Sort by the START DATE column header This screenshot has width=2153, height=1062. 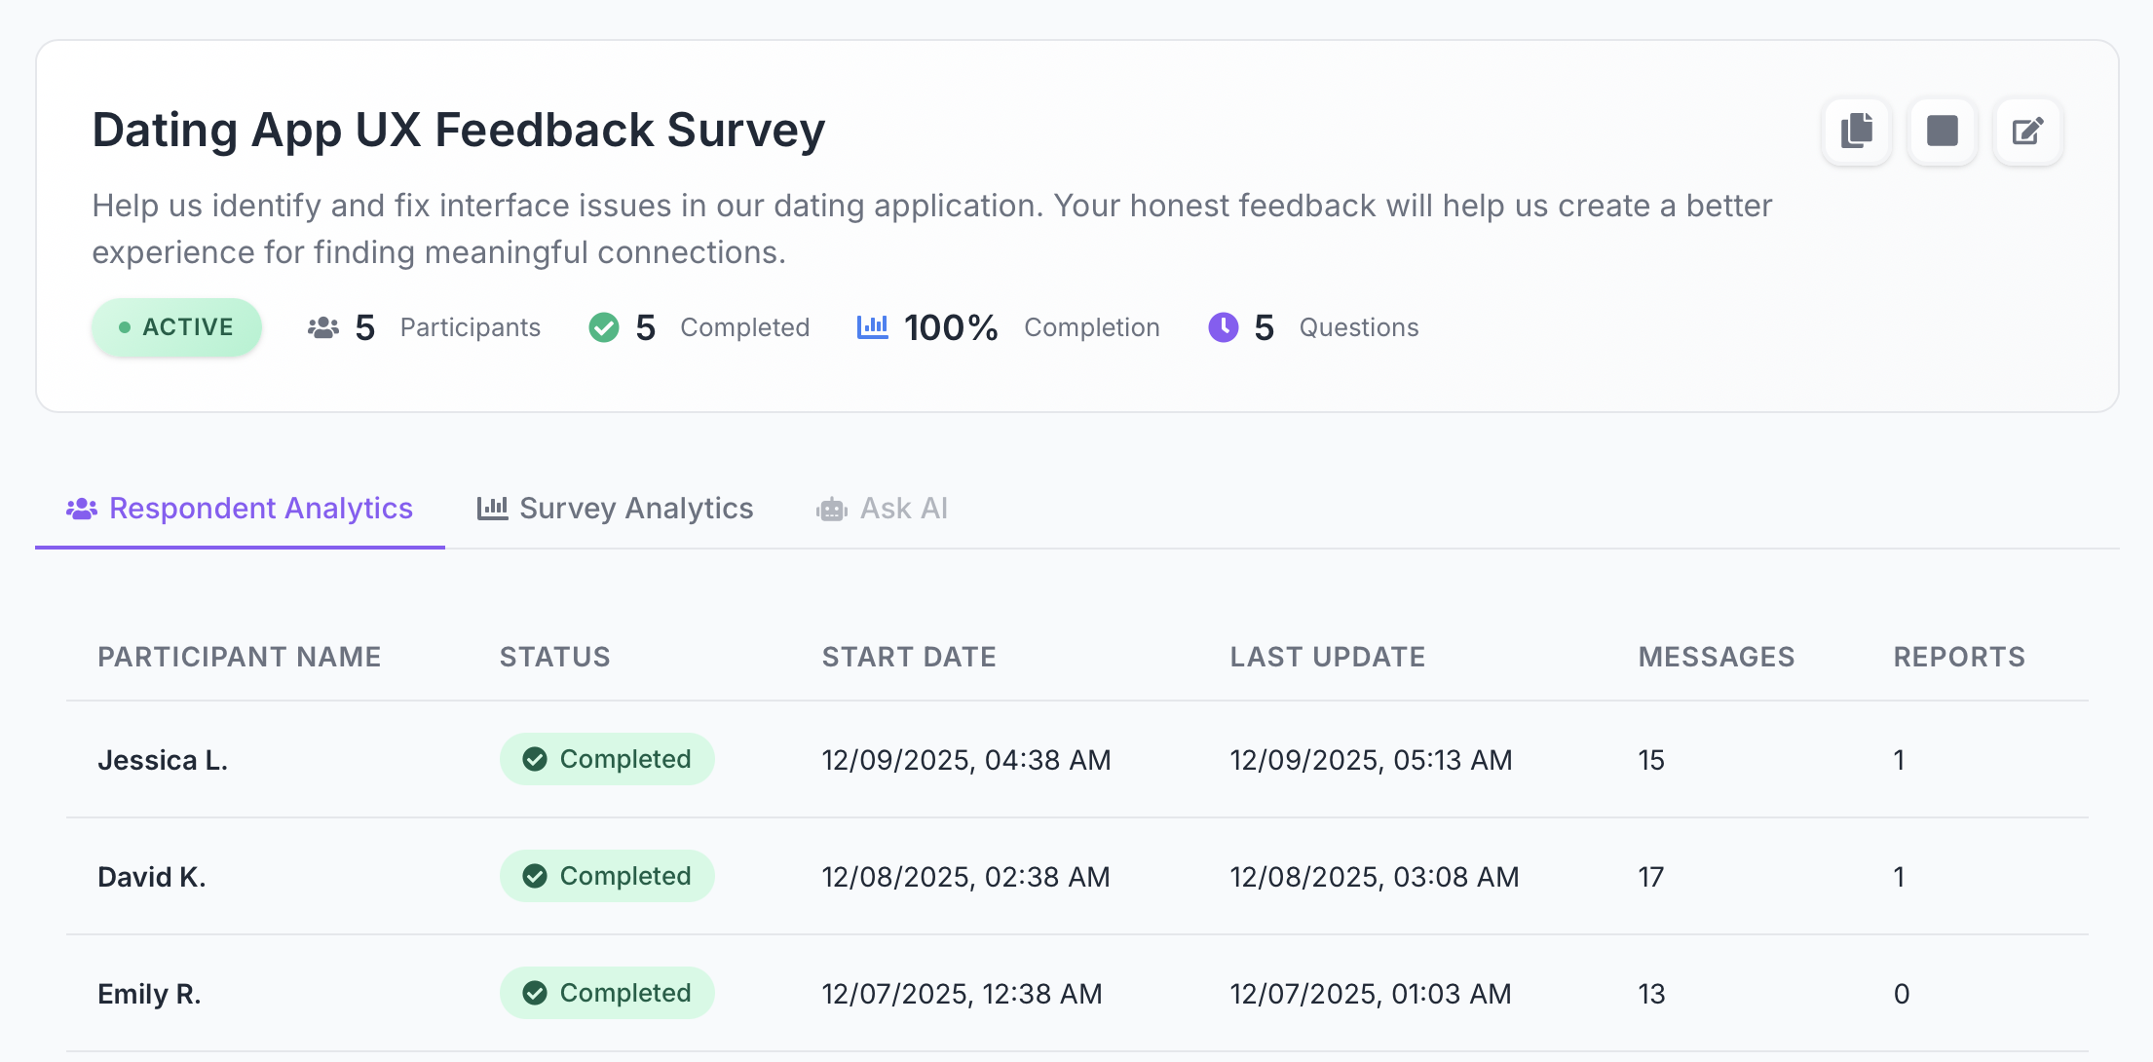pyautogui.click(x=909, y=657)
